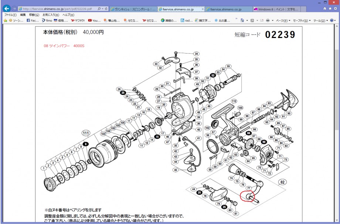The height and width of the screenshot is (224, 340).
Task: Open the 価格… favorite
Action: pyautogui.click(x=61, y=21)
